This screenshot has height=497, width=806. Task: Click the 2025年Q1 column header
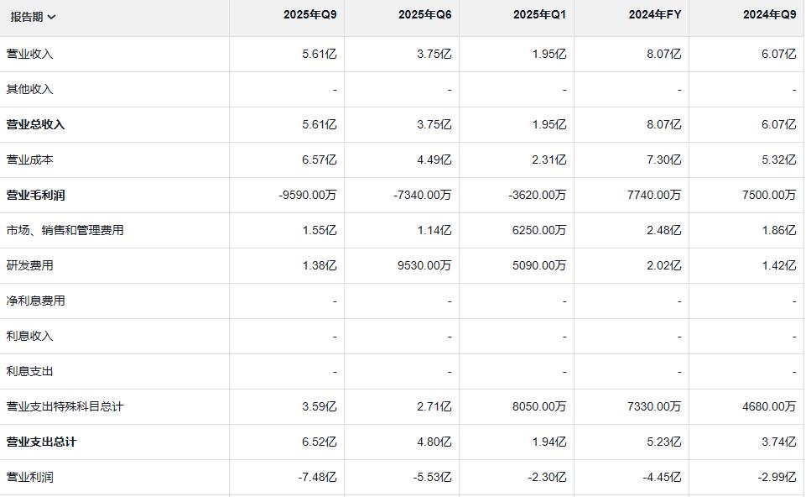[539, 14]
